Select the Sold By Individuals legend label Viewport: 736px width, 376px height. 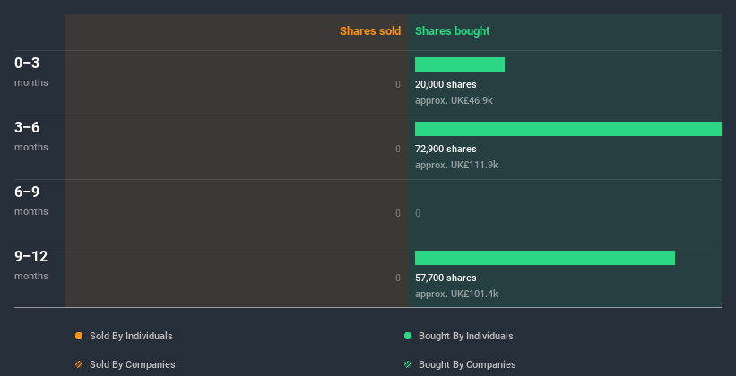click(x=131, y=336)
